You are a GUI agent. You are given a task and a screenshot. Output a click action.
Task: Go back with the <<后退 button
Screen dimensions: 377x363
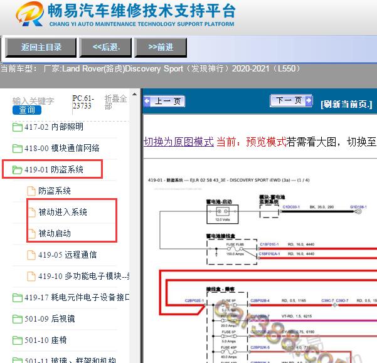pyautogui.click(x=105, y=47)
